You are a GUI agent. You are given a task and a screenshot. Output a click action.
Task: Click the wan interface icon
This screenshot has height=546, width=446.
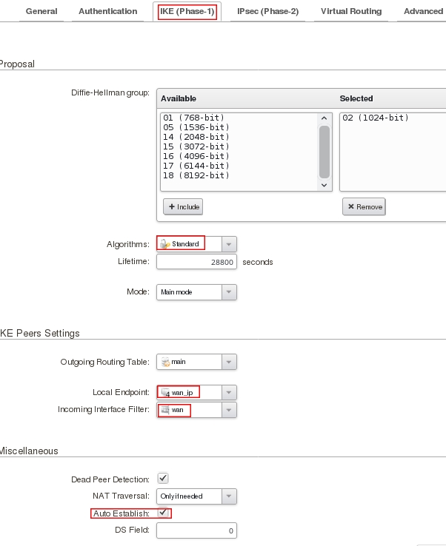click(165, 410)
